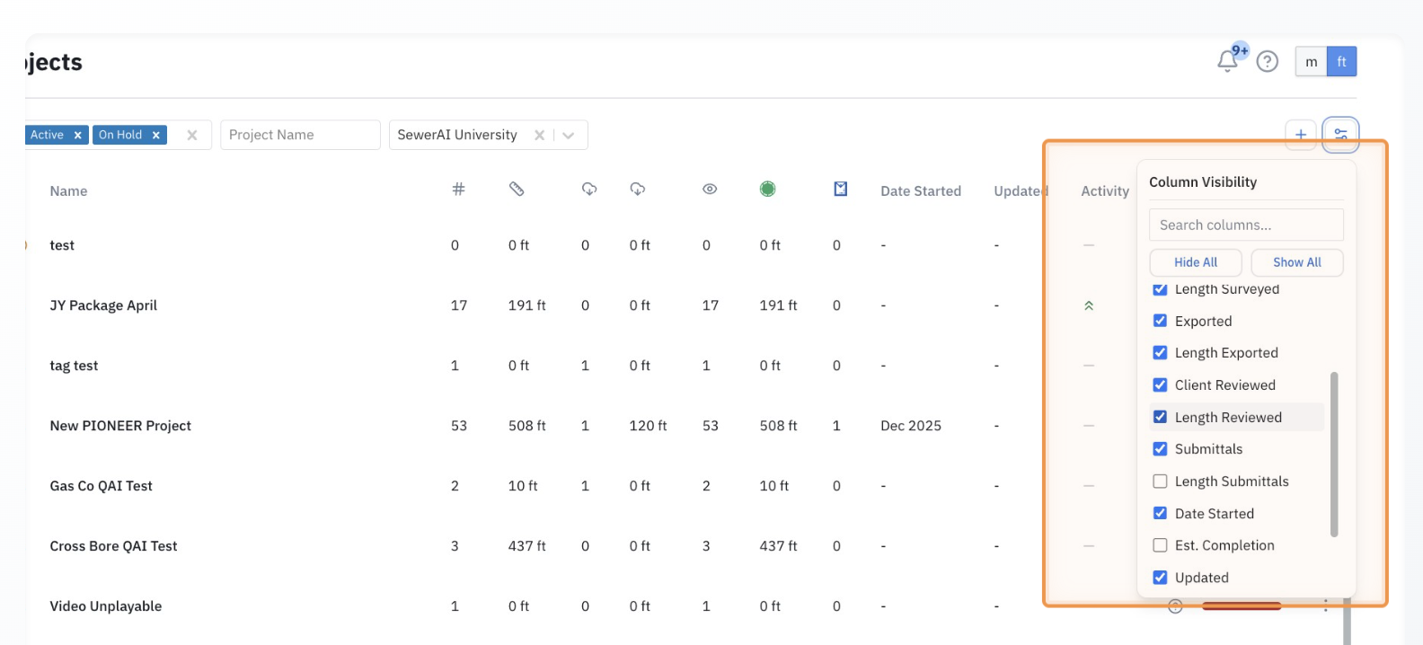Click the help question mark icon

tap(1267, 61)
